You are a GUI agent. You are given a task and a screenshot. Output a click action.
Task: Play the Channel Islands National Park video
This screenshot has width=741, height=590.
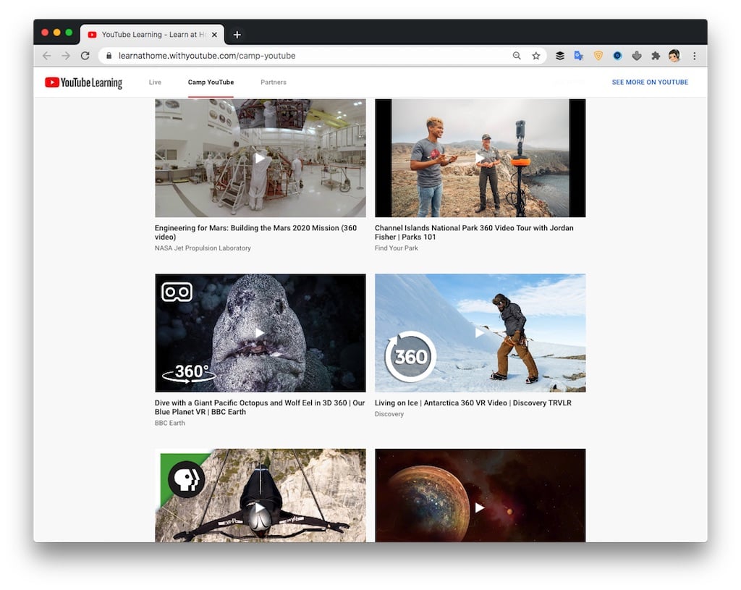[480, 158]
